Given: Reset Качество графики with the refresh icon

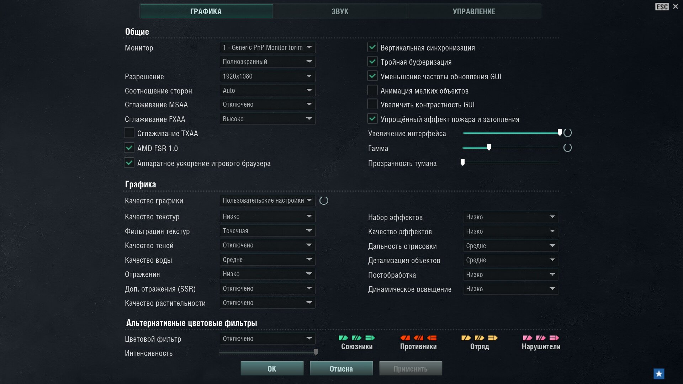Looking at the screenshot, I should [x=324, y=201].
